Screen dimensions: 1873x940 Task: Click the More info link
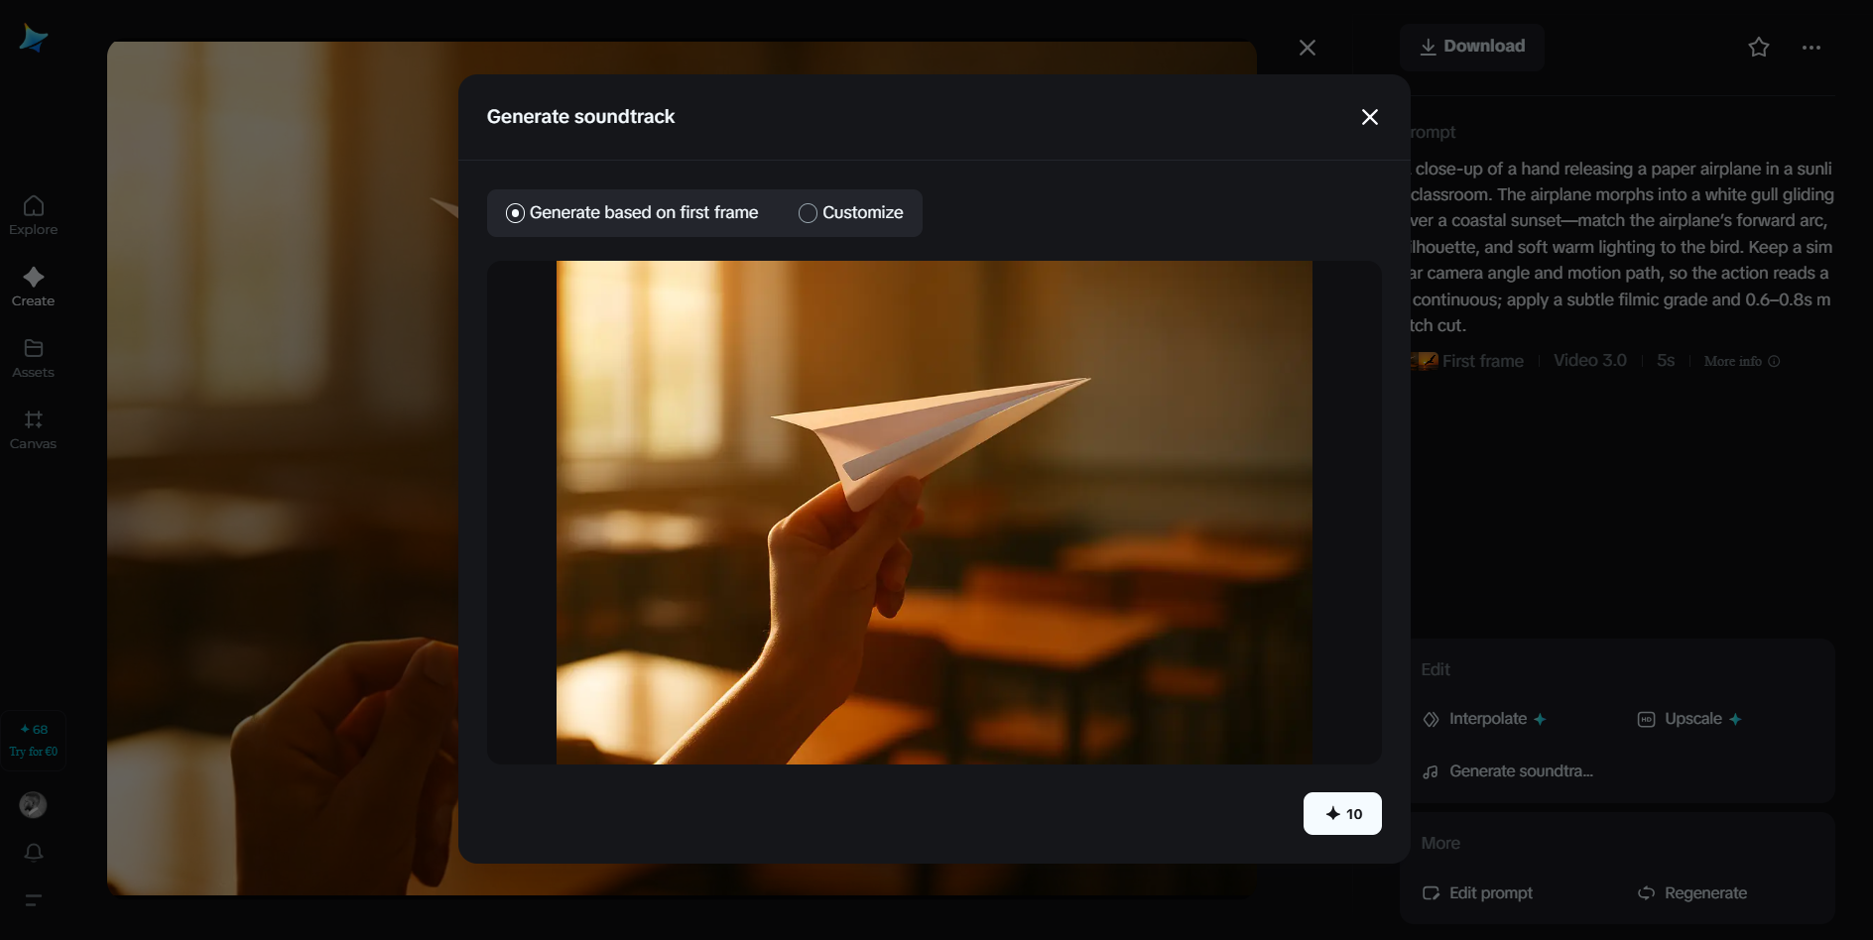pyautogui.click(x=1742, y=361)
